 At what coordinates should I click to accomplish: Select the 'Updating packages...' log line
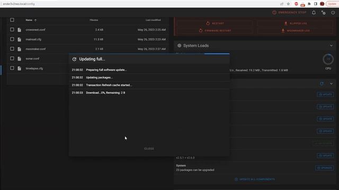pyautogui.click(x=100, y=78)
